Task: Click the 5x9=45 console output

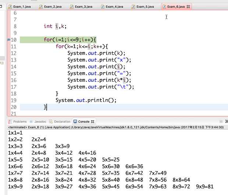Action: click(x=111, y=187)
